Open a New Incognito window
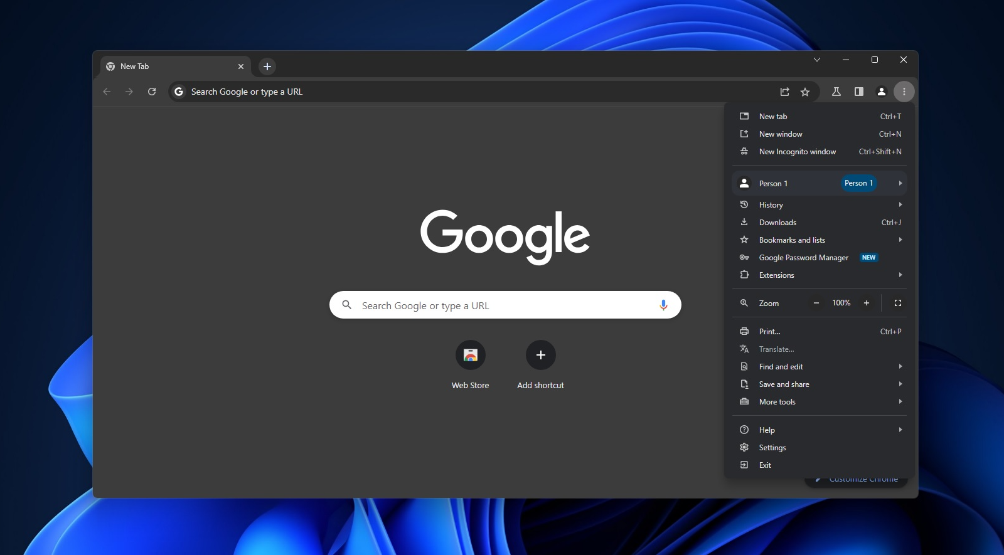Viewport: 1004px width, 555px height. pyautogui.click(x=820, y=152)
